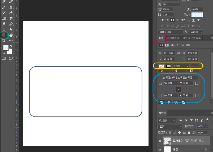Toggle Faux Italic text style
Image resolution: width=213 pixels, height=152 pixels.
[x=167, y=20]
